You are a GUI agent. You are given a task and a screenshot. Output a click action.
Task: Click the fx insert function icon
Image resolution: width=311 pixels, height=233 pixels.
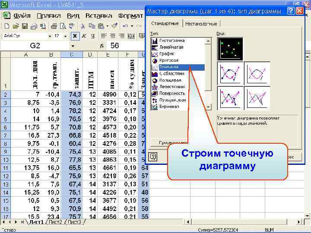[102, 46]
